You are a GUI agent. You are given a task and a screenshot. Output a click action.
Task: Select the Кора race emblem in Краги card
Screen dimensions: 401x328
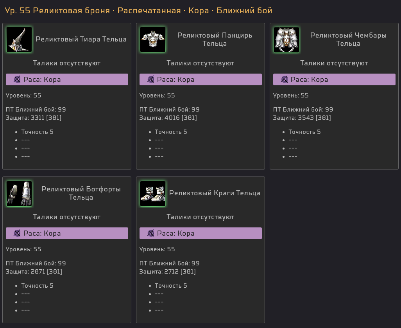(151, 233)
